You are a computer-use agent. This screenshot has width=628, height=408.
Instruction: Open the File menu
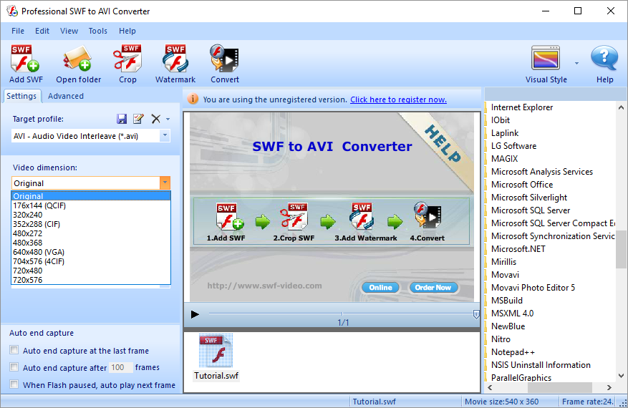[x=18, y=31]
